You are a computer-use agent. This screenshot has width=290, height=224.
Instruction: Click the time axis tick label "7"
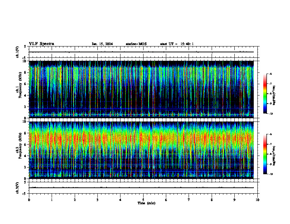click(189, 200)
